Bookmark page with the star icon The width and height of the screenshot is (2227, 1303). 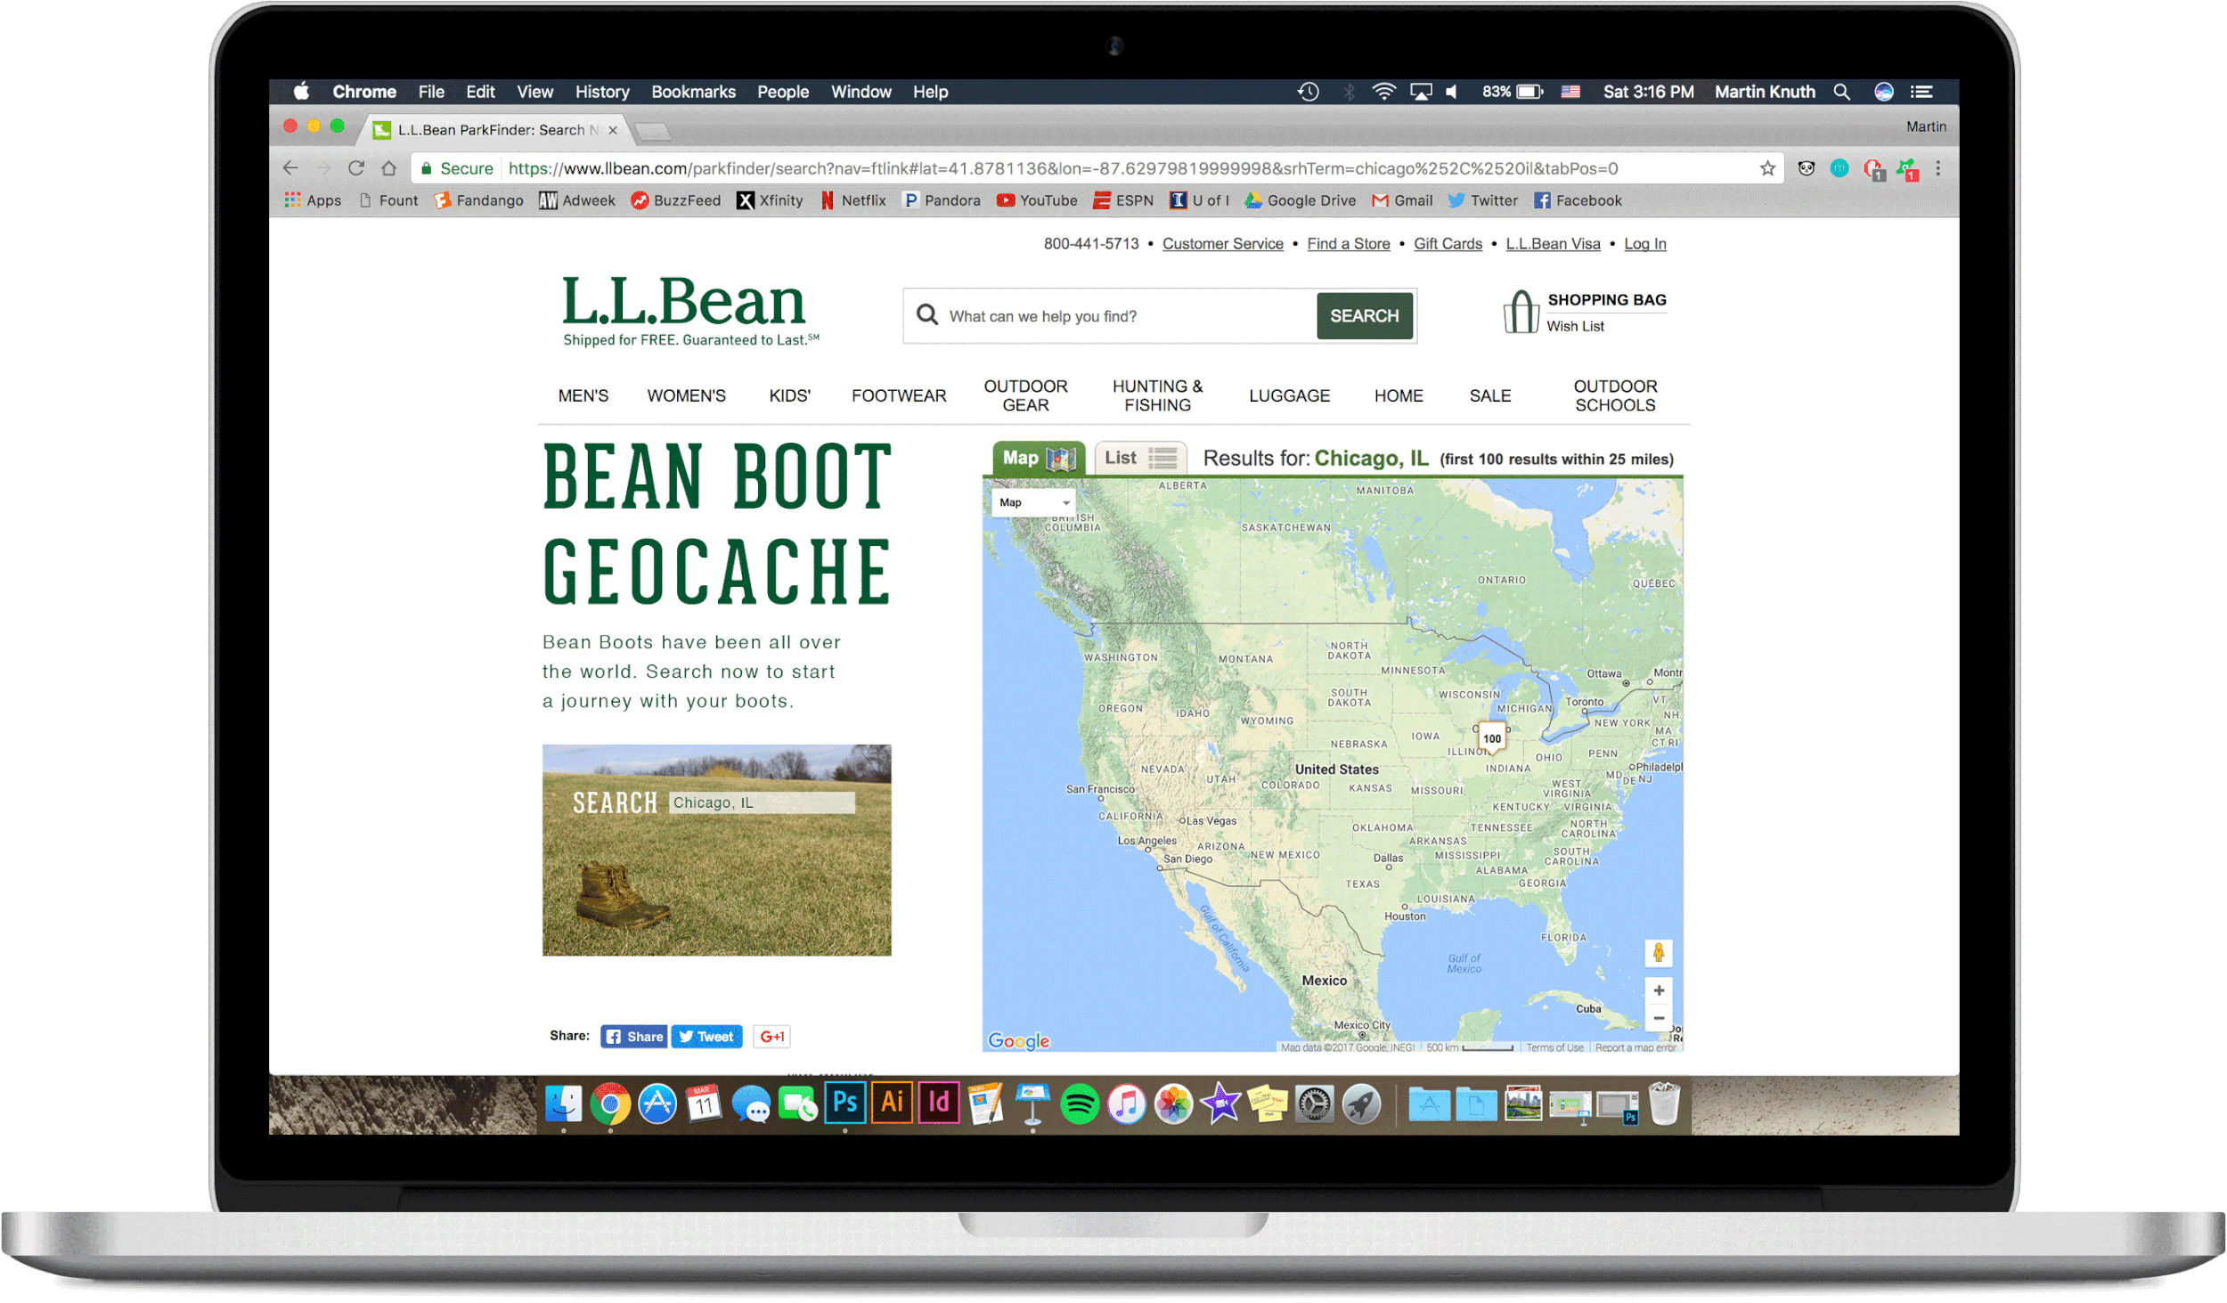pyautogui.click(x=1767, y=168)
